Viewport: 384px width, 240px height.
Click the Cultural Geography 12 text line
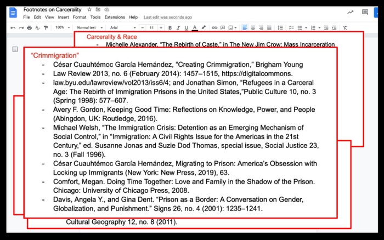(121, 222)
